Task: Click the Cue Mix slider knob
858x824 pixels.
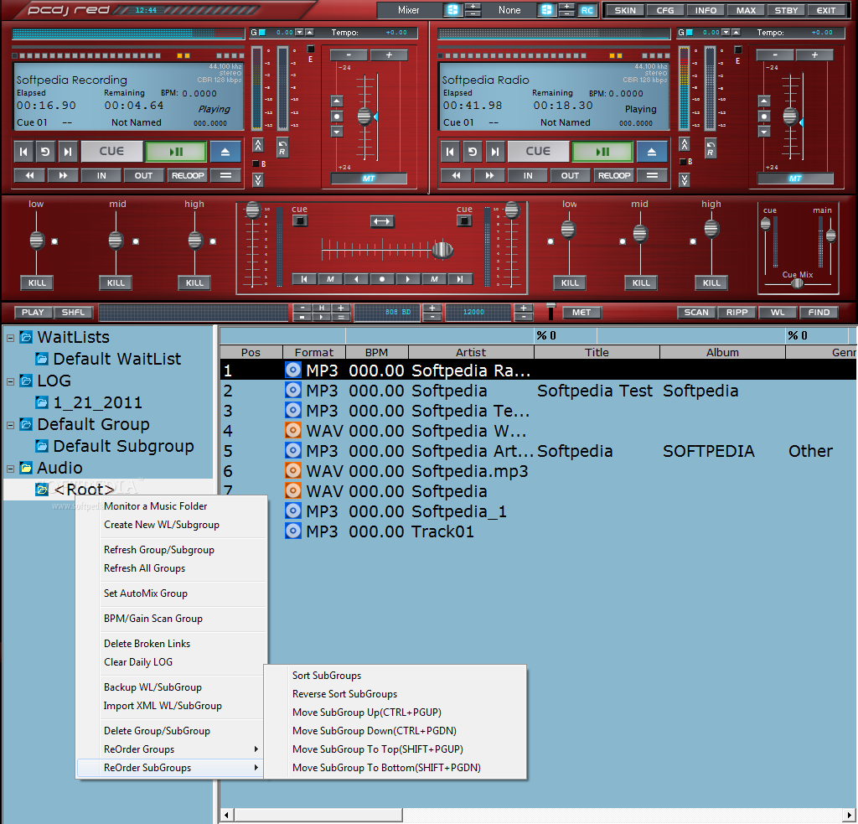Action: 798,283
